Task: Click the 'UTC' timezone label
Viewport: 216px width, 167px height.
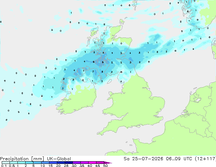Action: pyautogui.click(x=188, y=159)
